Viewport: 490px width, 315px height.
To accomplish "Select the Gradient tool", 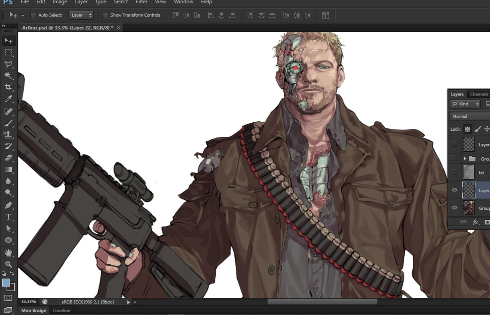I will click(8, 169).
